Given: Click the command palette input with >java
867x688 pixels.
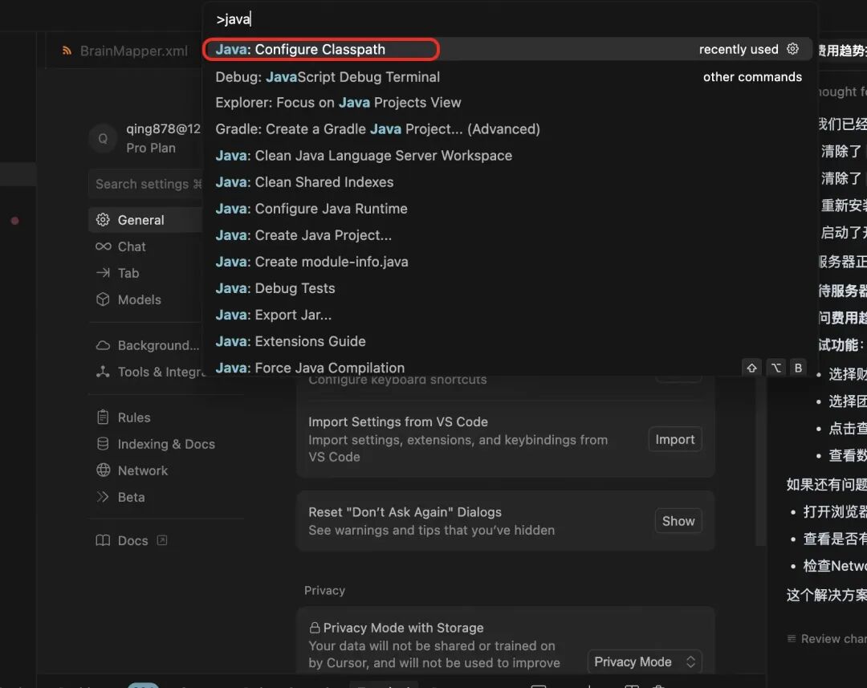Looking at the screenshot, I should [509, 19].
